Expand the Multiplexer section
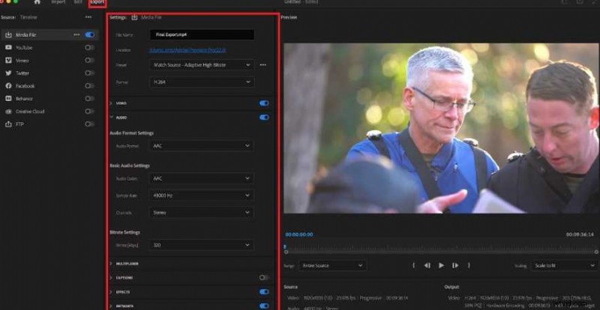 (111, 264)
